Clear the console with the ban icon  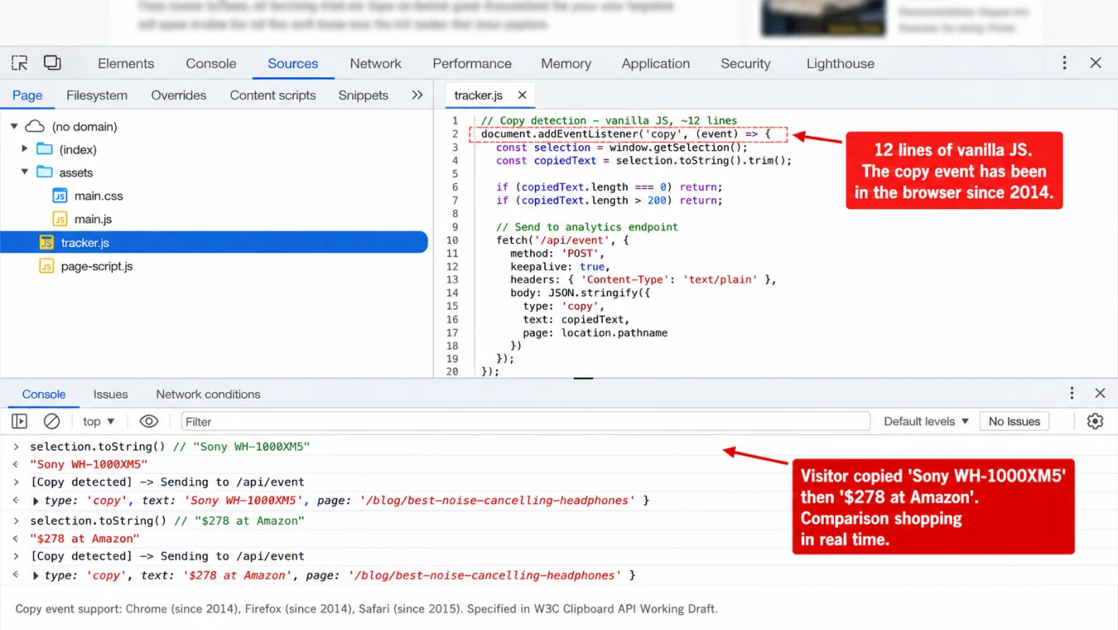click(x=52, y=421)
